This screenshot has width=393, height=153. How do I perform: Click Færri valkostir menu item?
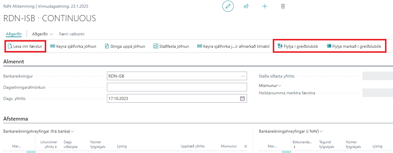tap(72, 34)
